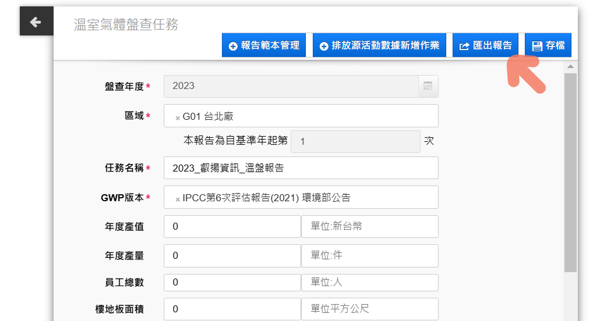The height and width of the screenshot is (321, 593).
Task: Click the 年度產值 unit field 新台幣
Action: [x=369, y=227]
